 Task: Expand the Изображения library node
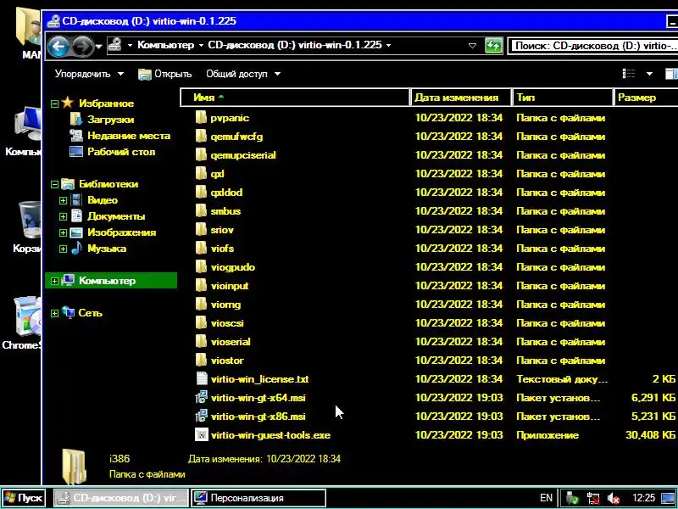(x=63, y=233)
